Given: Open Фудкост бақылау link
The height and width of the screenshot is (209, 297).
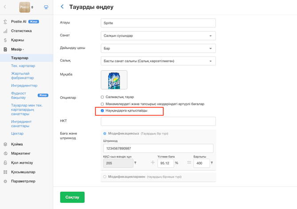Looking at the screenshot, I should tap(18, 95).
